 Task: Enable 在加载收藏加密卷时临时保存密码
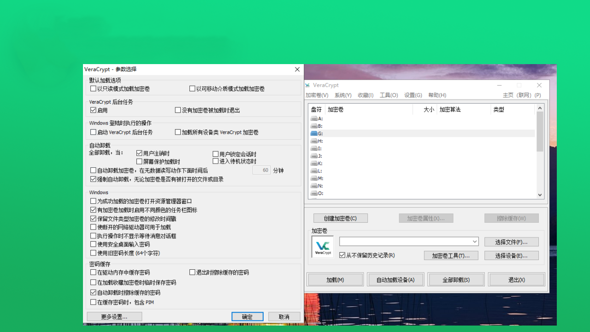[x=94, y=282]
